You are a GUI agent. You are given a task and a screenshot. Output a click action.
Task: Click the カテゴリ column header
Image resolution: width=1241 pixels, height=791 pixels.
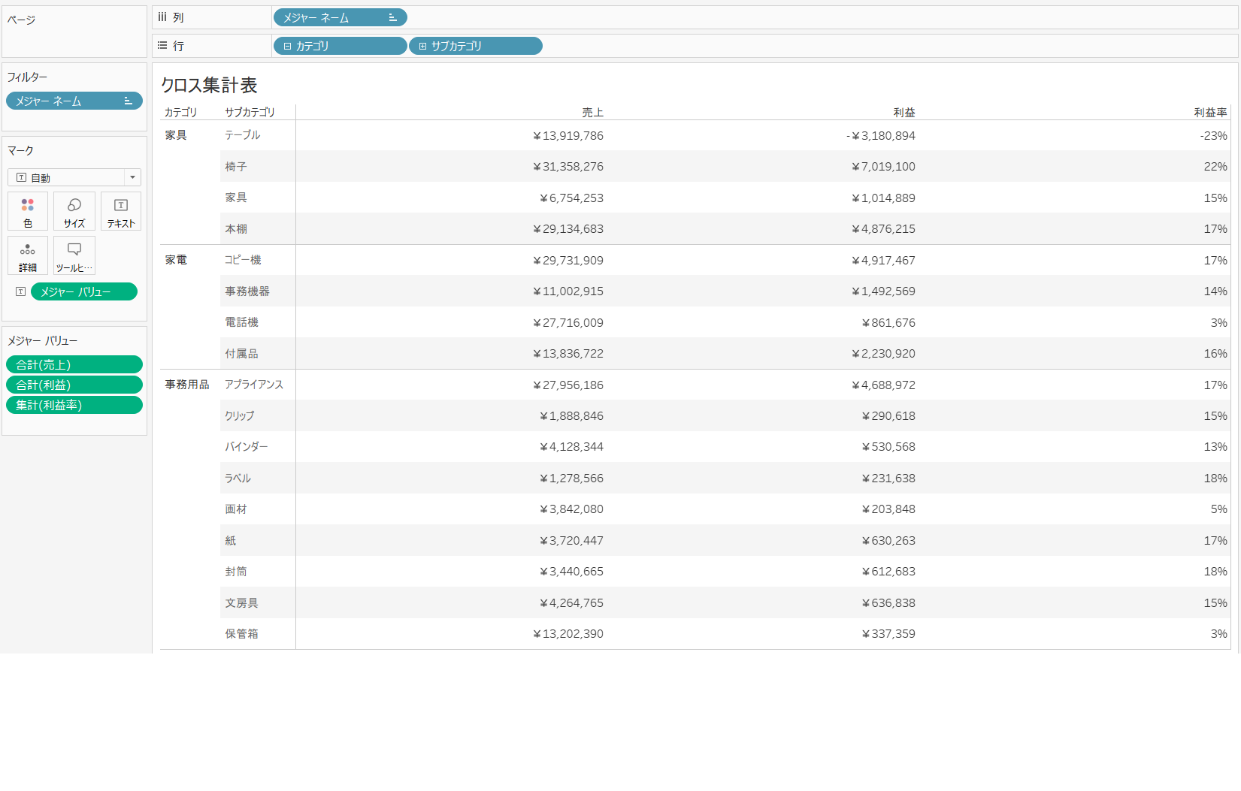coord(180,112)
